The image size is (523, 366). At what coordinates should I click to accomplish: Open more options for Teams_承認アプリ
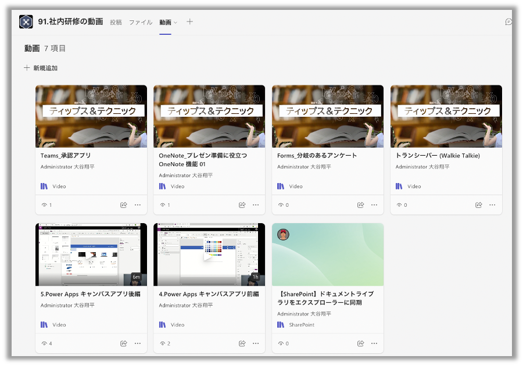click(x=137, y=205)
